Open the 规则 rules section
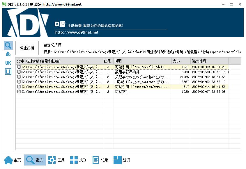This screenshot has width=246, height=169. (x=78, y=160)
